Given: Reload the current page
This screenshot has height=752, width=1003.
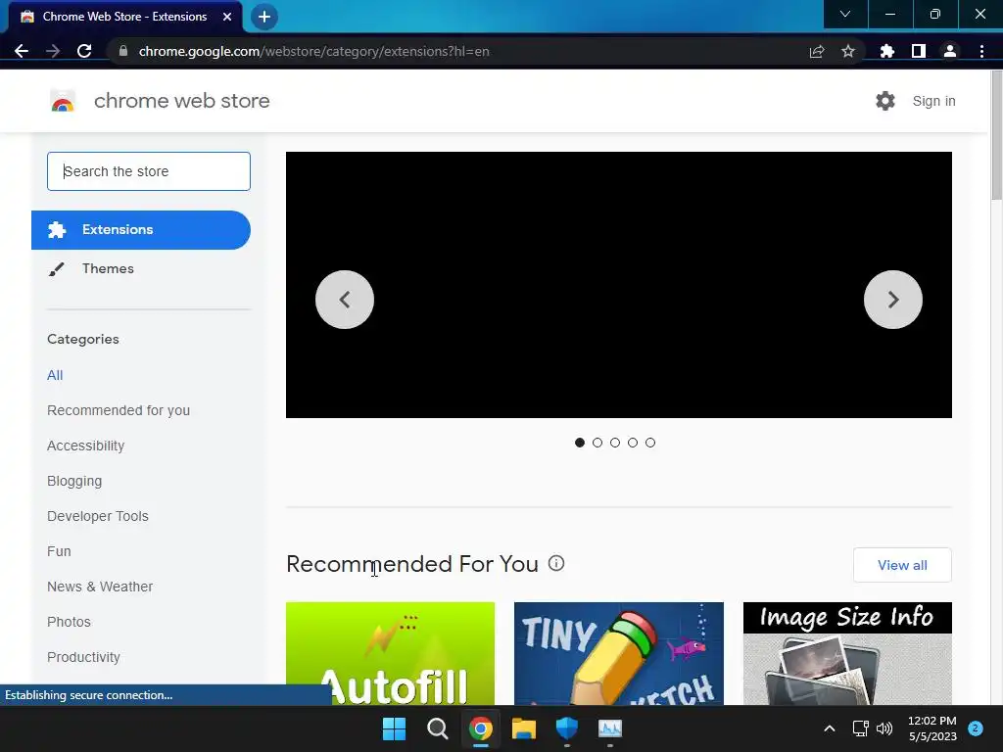Looking at the screenshot, I should 84,51.
